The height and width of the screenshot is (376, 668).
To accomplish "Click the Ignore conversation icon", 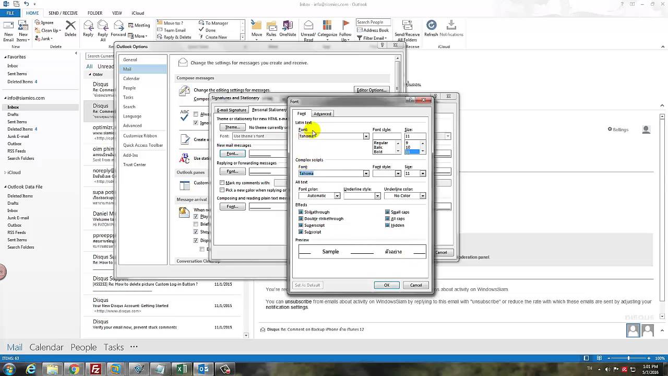I will point(37,22).
